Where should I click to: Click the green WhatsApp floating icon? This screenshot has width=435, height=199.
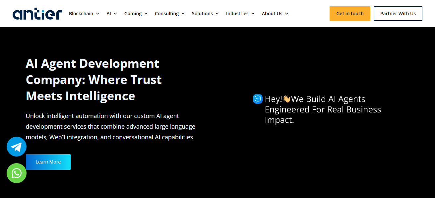17,173
